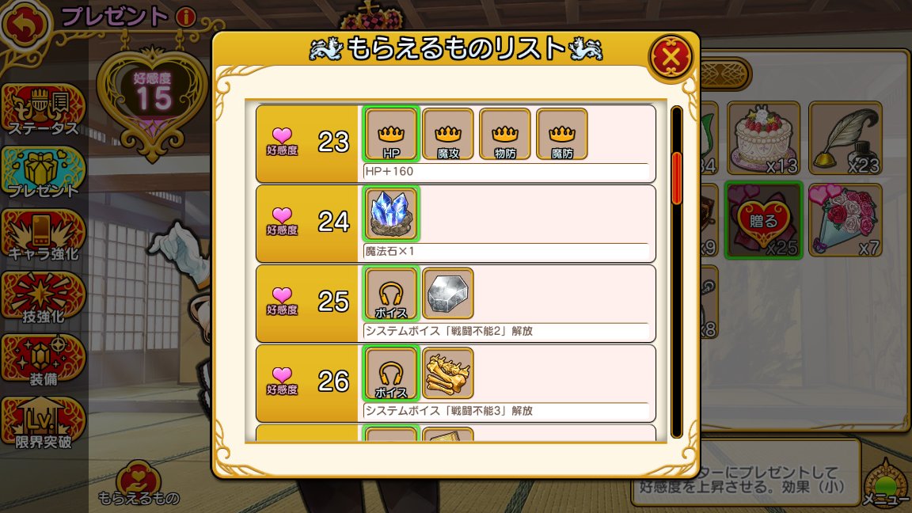
Task: Select the ボイス headphone icon for level 25
Action: (x=391, y=294)
